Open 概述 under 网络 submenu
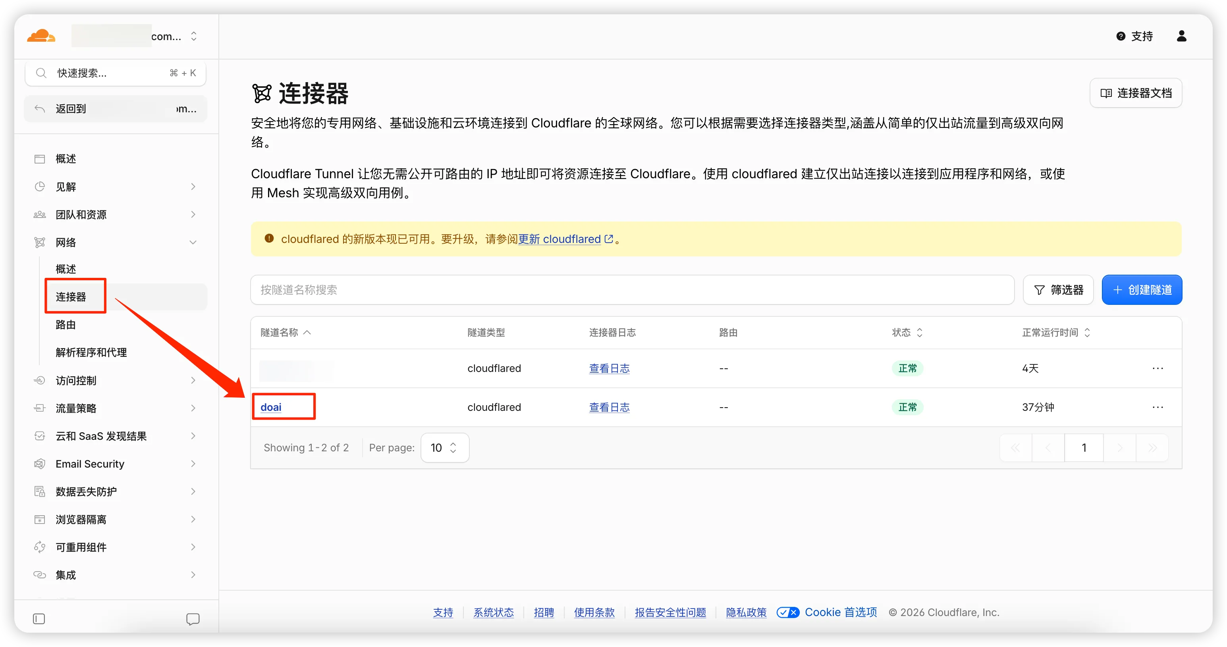1227x647 pixels. click(66, 269)
